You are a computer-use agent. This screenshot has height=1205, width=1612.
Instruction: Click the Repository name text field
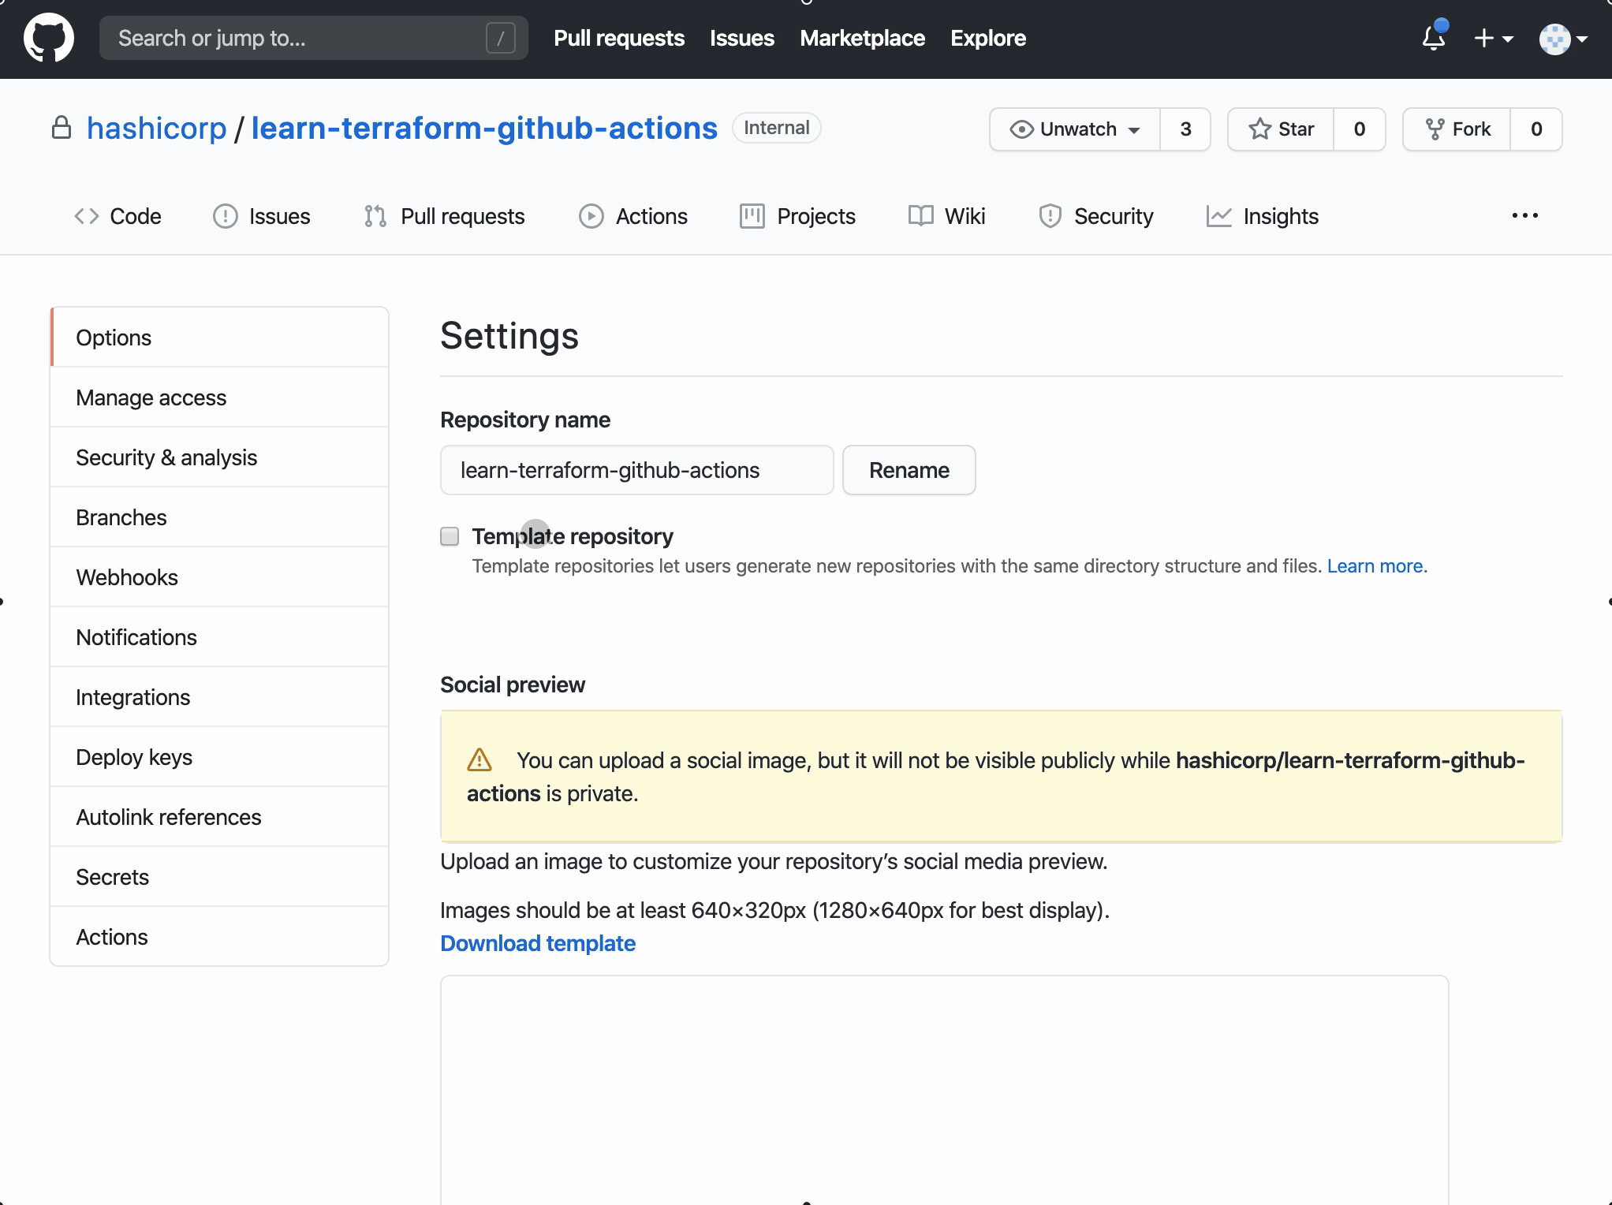click(636, 470)
